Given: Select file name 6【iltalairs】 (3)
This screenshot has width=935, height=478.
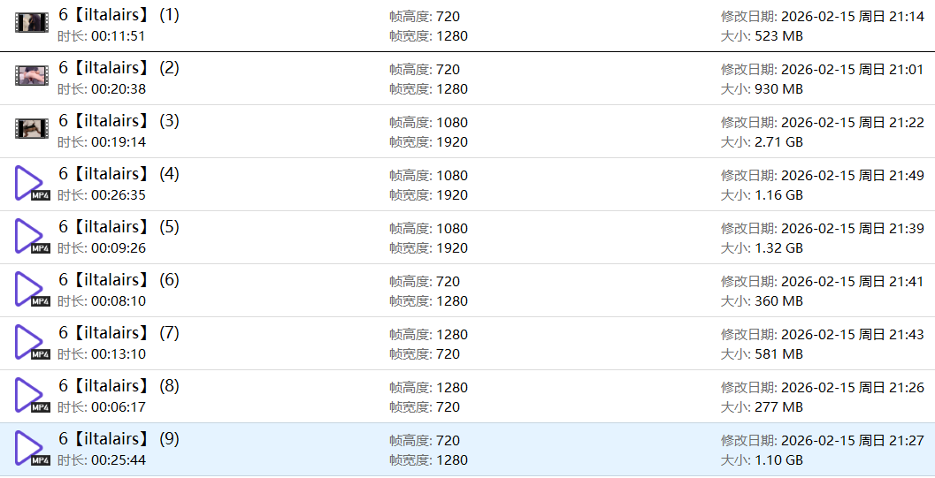Looking at the screenshot, I should [x=119, y=121].
